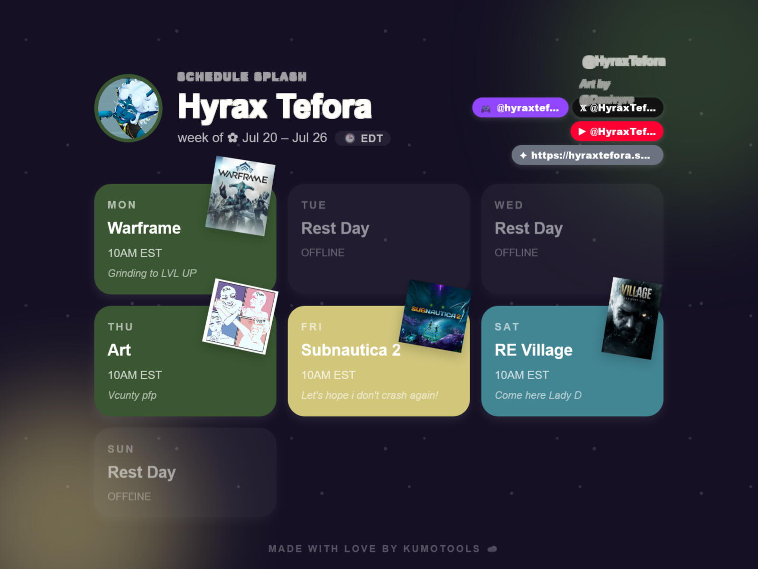
Task: Open the purple @hyraxtef... gamepad handle pill
Action: 520,108
